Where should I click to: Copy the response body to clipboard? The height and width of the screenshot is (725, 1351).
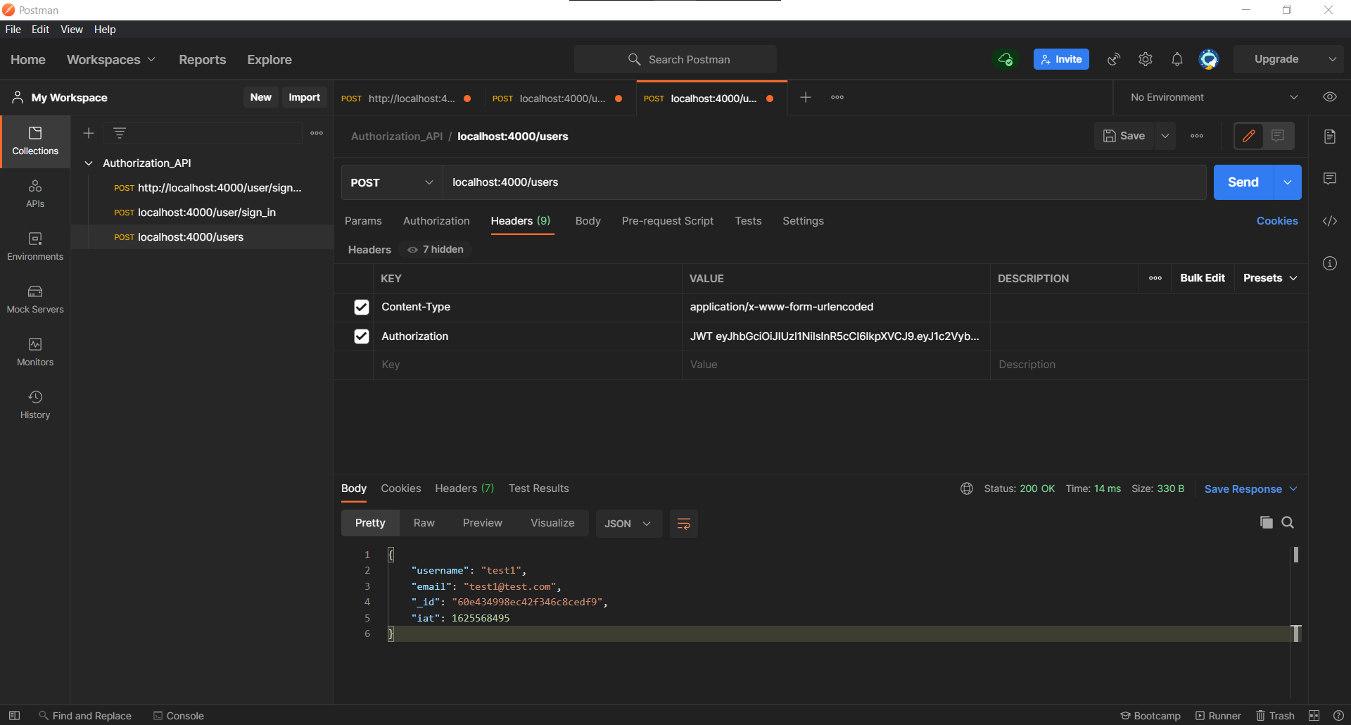click(x=1267, y=522)
